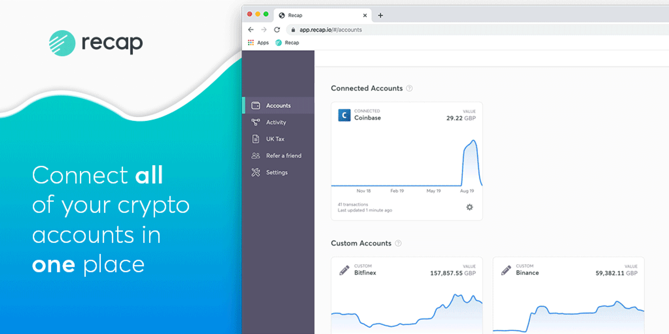Open the Recap bookmark
This screenshot has height=334, width=669.
click(287, 42)
